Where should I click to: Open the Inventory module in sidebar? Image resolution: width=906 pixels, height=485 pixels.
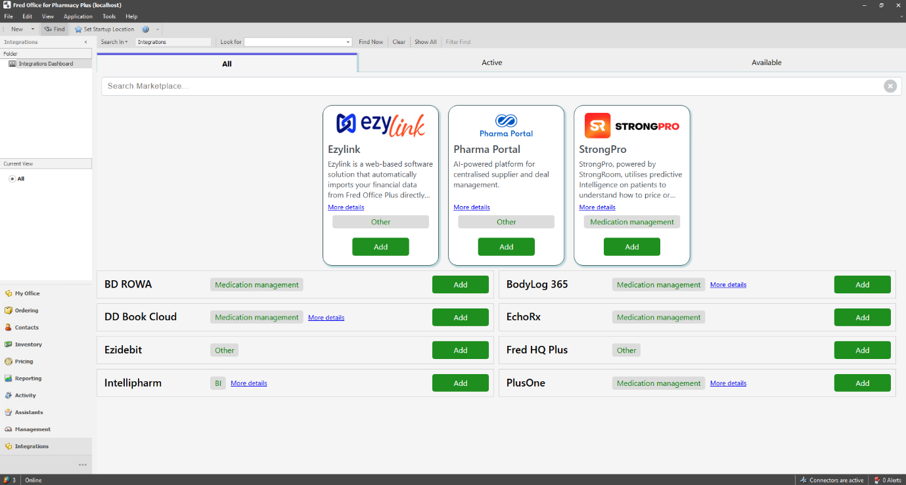click(x=28, y=345)
